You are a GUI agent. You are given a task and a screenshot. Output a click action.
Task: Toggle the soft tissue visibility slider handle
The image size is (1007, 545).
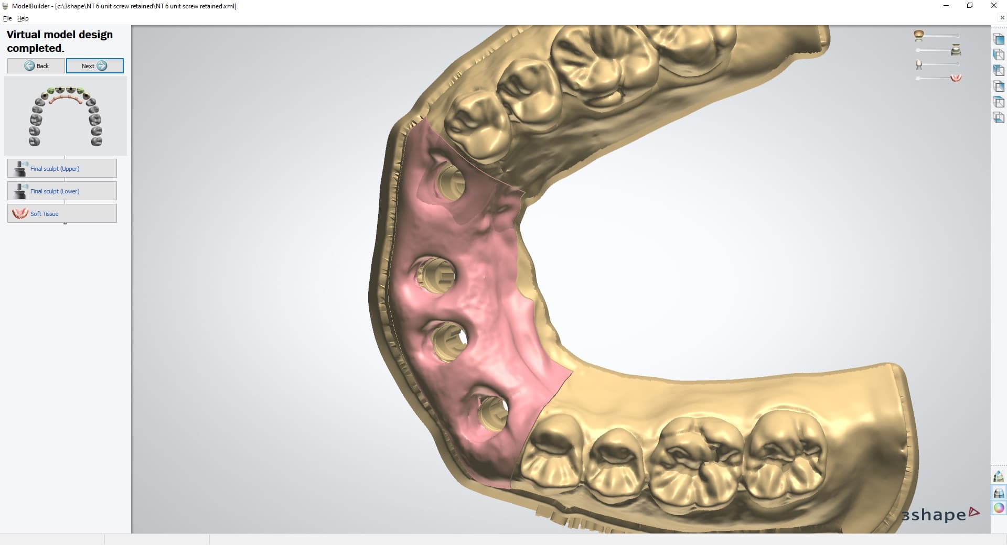tap(917, 78)
